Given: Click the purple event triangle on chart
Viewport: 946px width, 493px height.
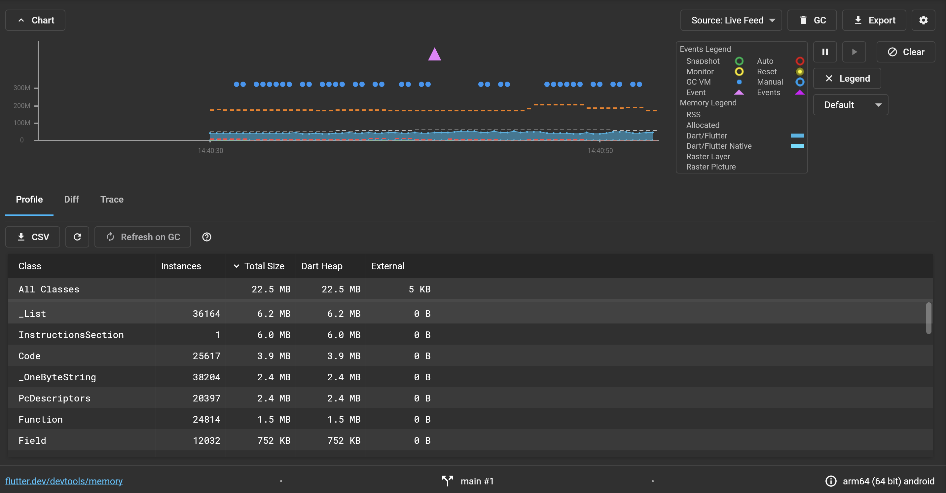Looking at the screenshot, I should [434, 55].
